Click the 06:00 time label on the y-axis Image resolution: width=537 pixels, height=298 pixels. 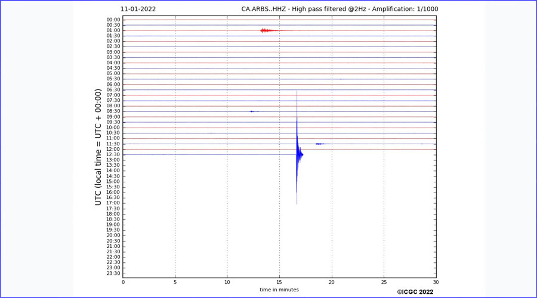pyautogui.click(x=113, y=85)
